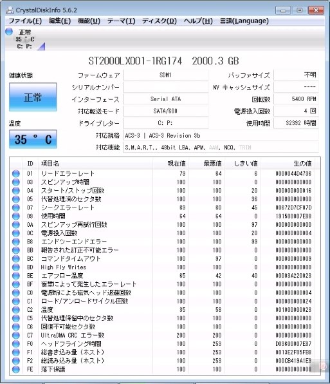
Task: Click the rotation rate field 5400 RPM
Action: coord(296,99)
